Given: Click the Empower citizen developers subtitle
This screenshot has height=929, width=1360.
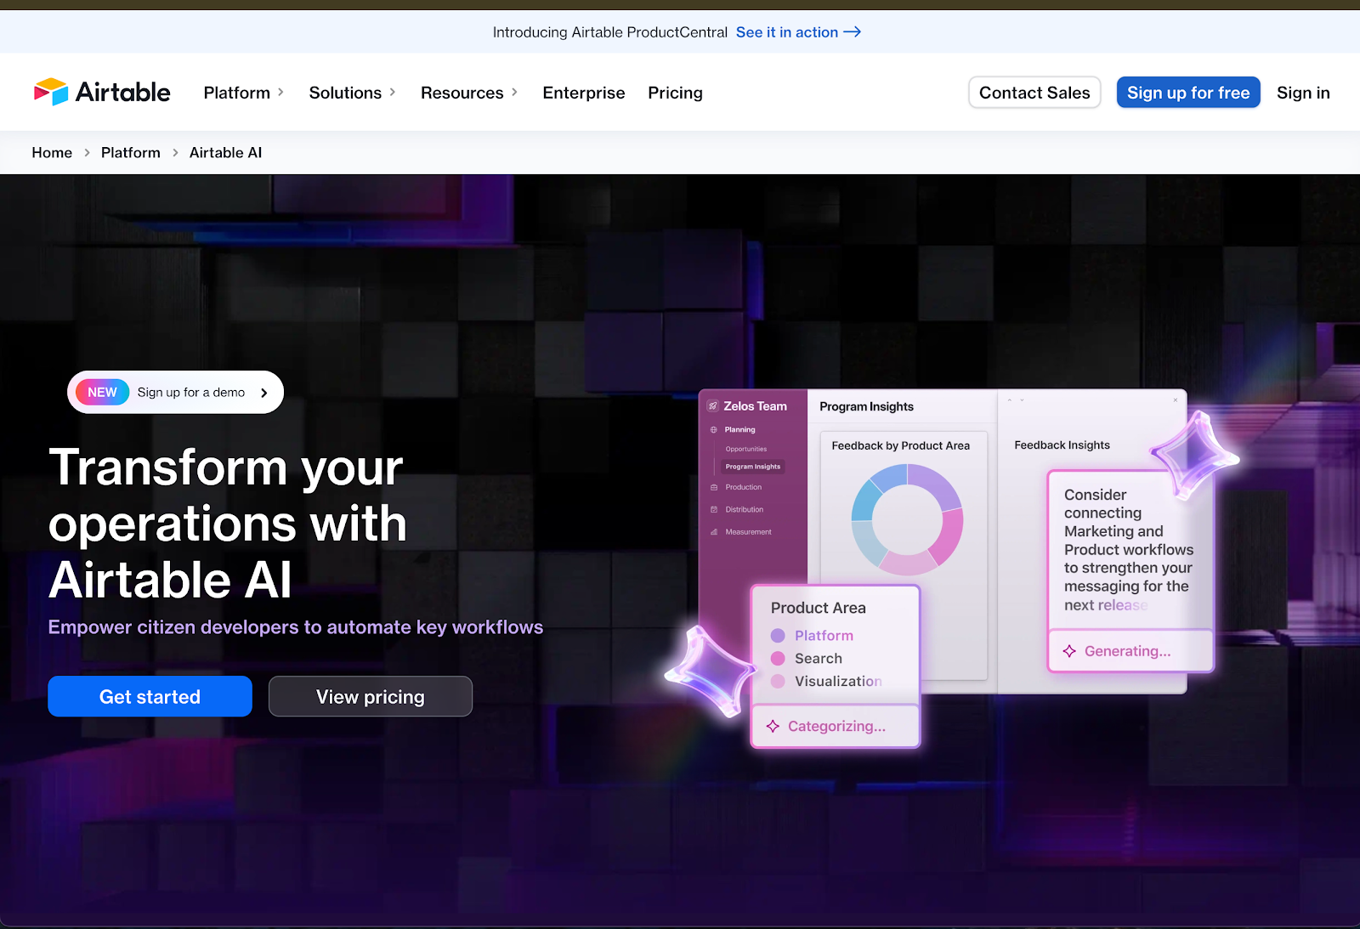Looking at the screenshot, I should click(x=296, y=627).
